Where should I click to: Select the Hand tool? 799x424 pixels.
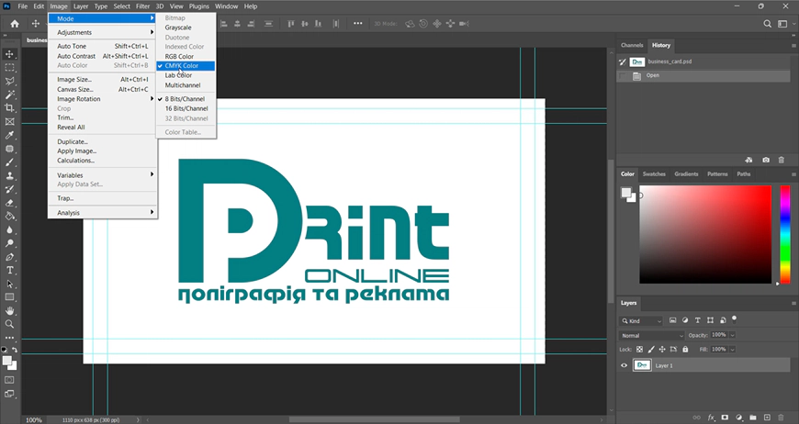point(9,311)
